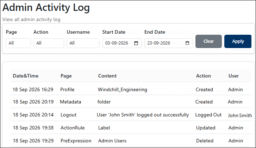Select Admin user in the Metadata row
The width and height of the screenshot is (256, 148).
tap(235, 102)
